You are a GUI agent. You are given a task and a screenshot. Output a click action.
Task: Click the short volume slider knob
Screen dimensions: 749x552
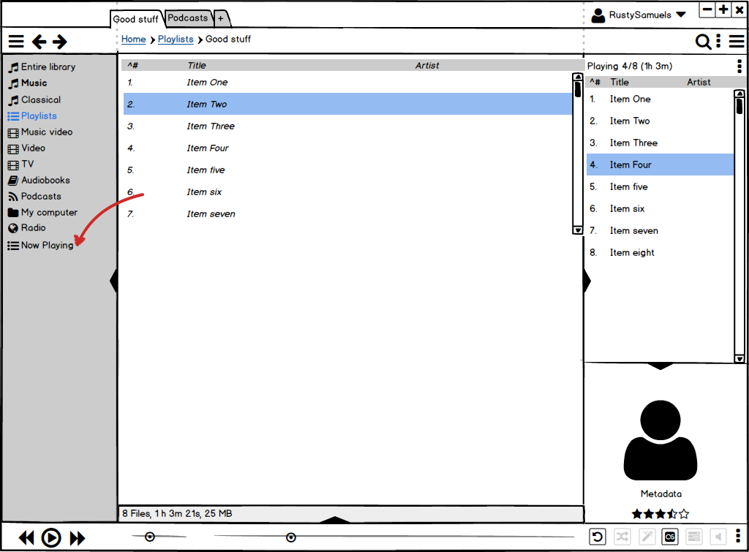[150, 537]
